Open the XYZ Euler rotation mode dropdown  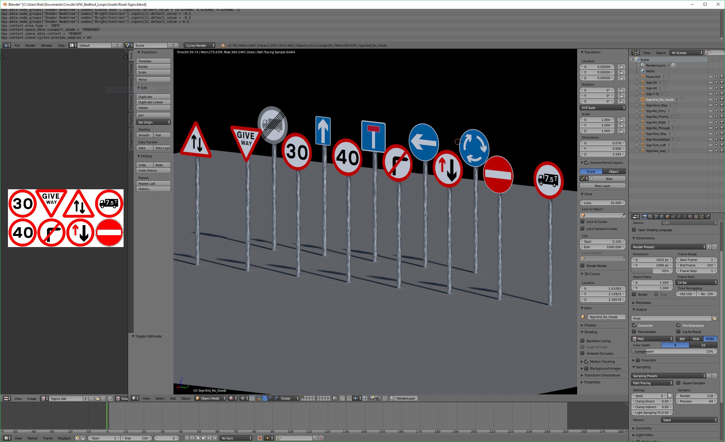[x=603, y=108]
